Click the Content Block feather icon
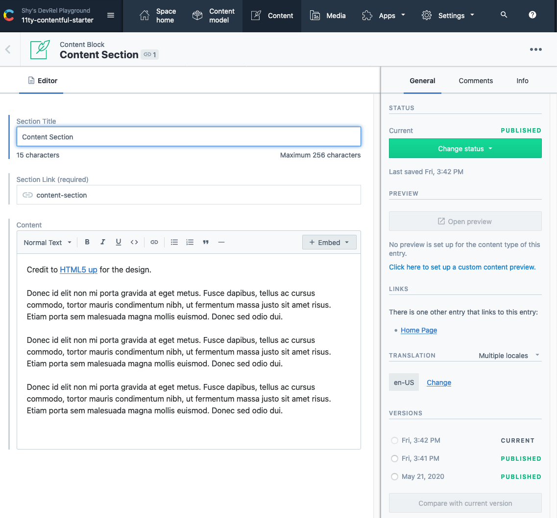Image resolution: width=557 pixels, height=518 pixels. click(x=40, y=50)
